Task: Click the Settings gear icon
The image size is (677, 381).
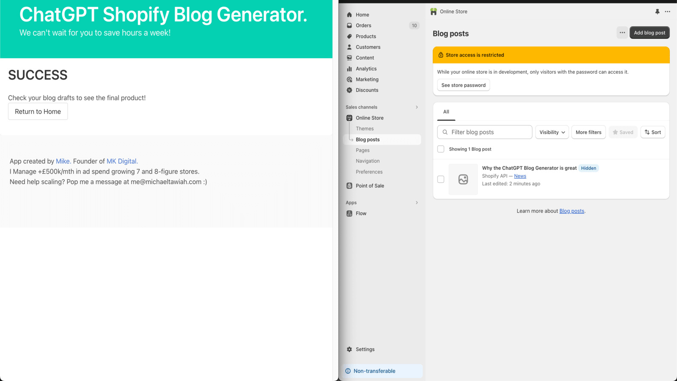Action: point(350,349)
